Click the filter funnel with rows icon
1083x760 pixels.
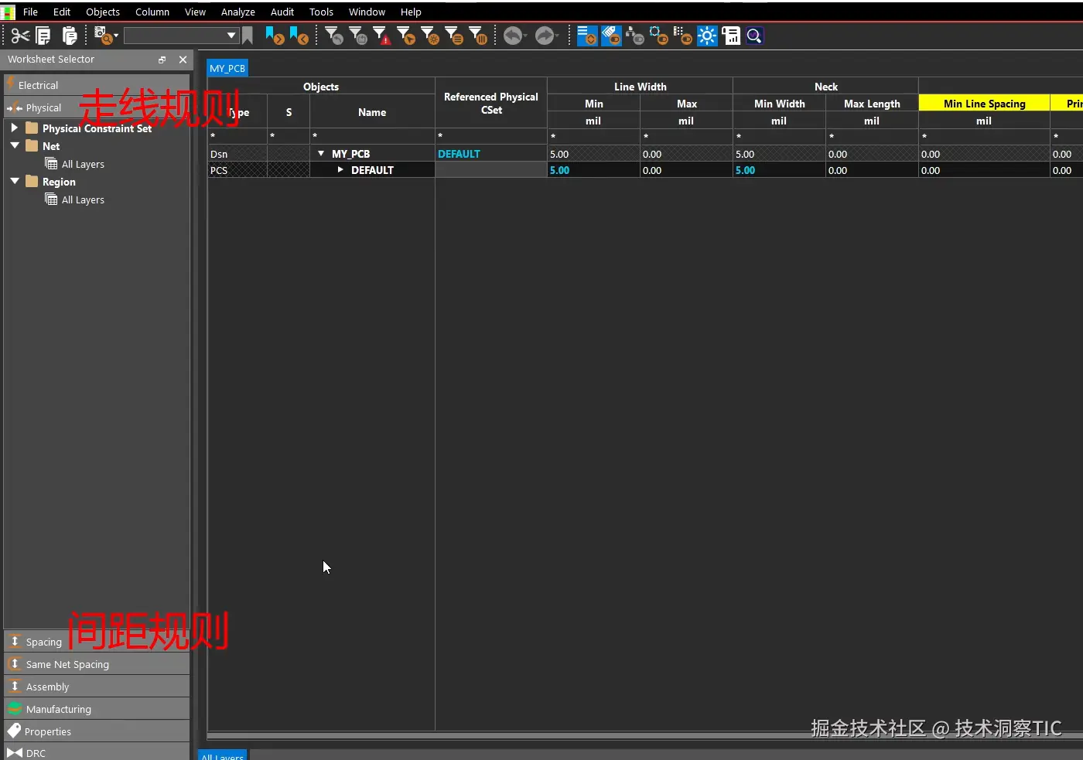[x=454, y=36]
